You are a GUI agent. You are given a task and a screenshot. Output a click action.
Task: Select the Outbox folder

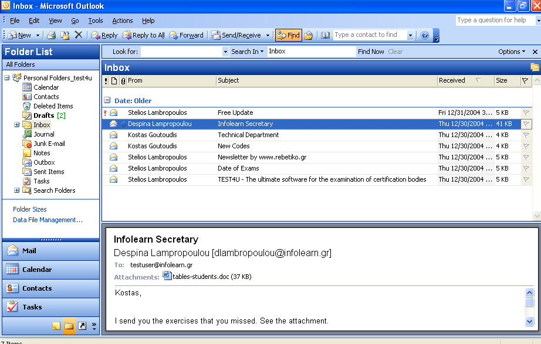point(44,162)
